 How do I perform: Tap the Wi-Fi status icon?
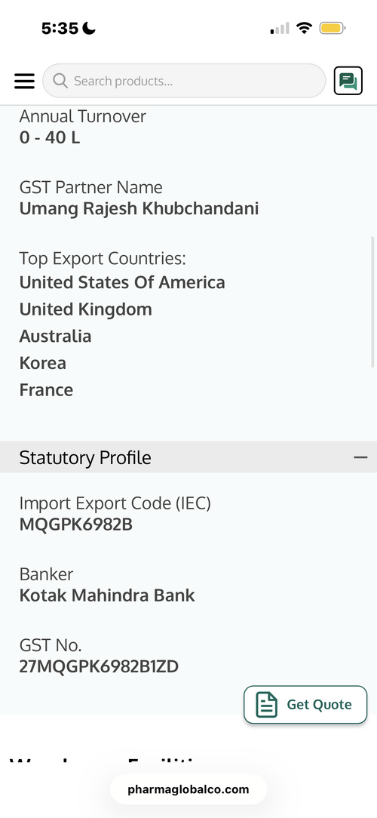pyautogui.click(x=303, y=28)
